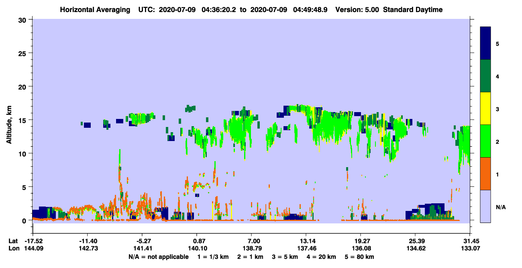
Task: Click longitude value '137.46'
Action: pos(306,249)
